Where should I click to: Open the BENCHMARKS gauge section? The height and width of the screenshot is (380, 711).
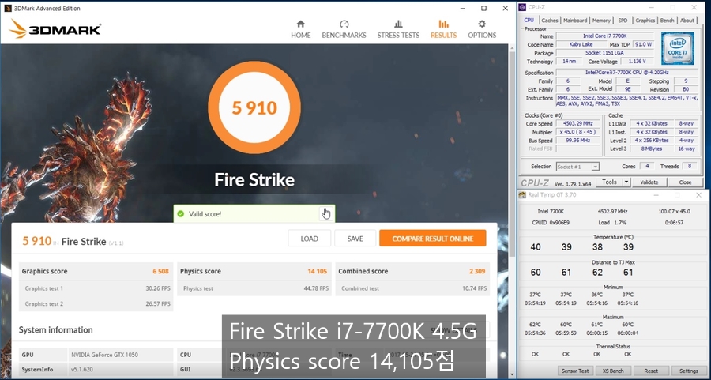point(344,29)
